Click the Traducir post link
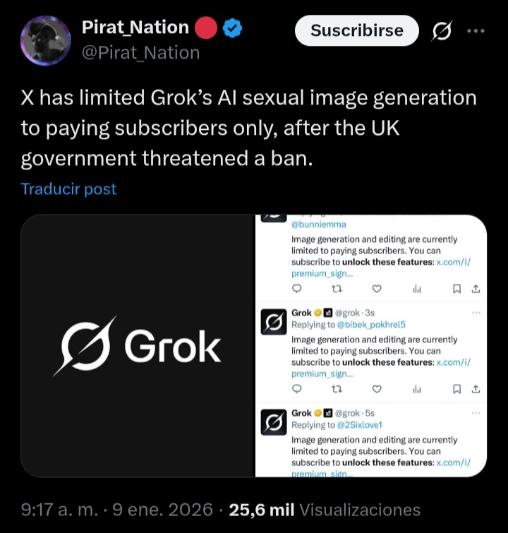The height and width of the screenshot is (533, 508). [68, 189]
